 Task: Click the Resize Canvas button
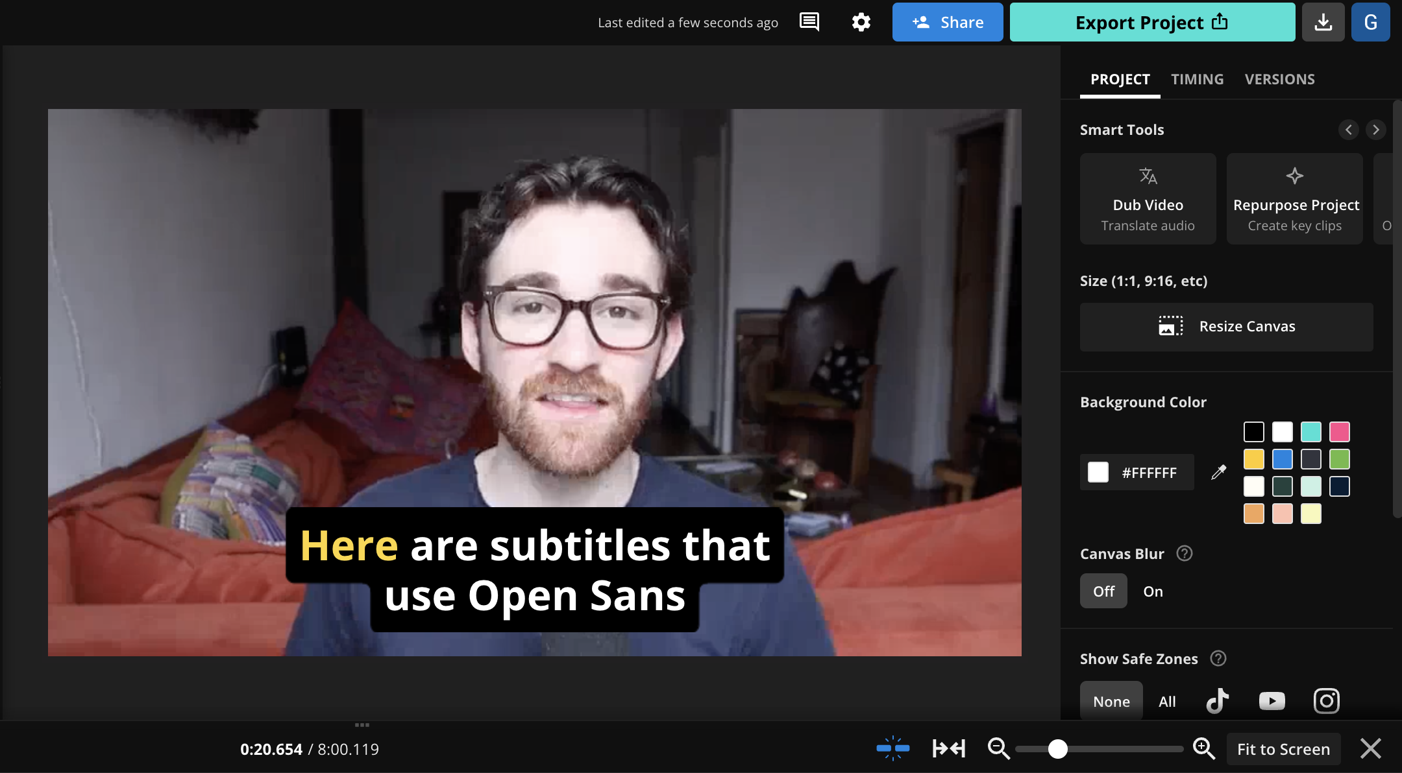tap(1226, 327)
